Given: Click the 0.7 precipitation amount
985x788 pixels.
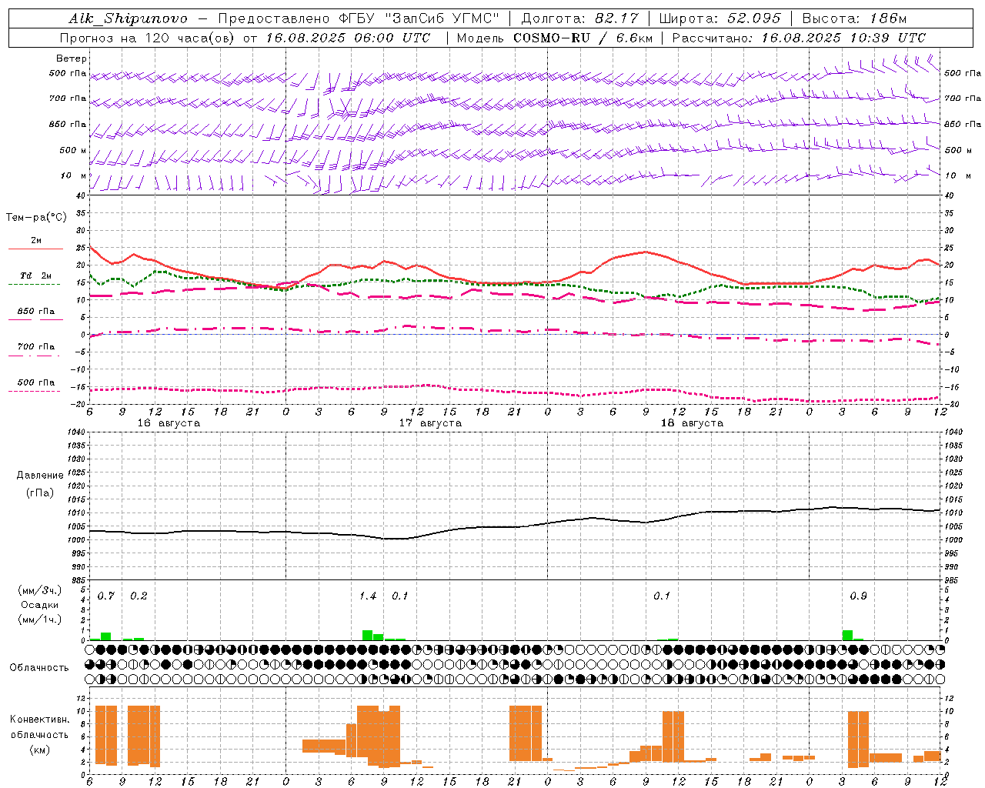Looking at the screenshot, I should point(106,596).
